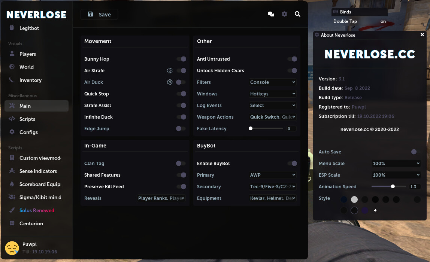Click the Scripts code brackets icon
Image resolution: width=430 pixels, height=262 pixels.
coord(12,119)
